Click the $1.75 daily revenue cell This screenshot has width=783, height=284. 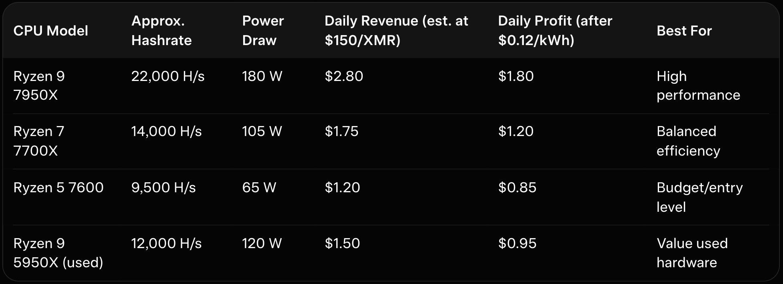point(342,131)
